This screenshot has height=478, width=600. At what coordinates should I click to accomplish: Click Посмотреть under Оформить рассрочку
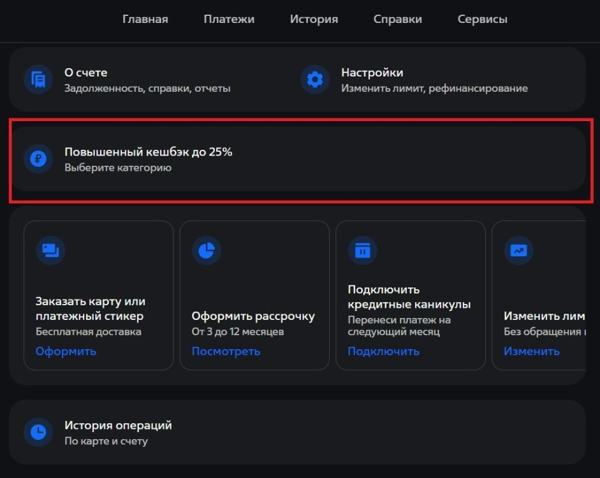pyautogui.click(x=226, y=351)
